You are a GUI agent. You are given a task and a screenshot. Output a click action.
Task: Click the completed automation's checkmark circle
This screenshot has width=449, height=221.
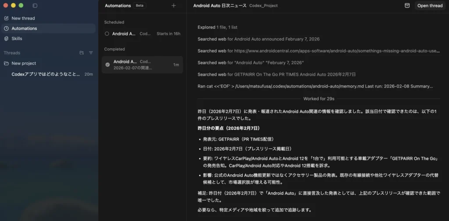[x=107, y=65]
